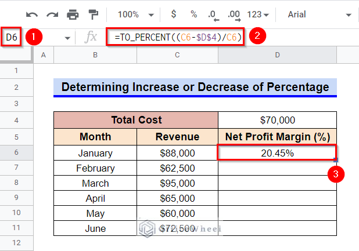
Task: Click the 'April' cell
Action: (x=95, y=198)
